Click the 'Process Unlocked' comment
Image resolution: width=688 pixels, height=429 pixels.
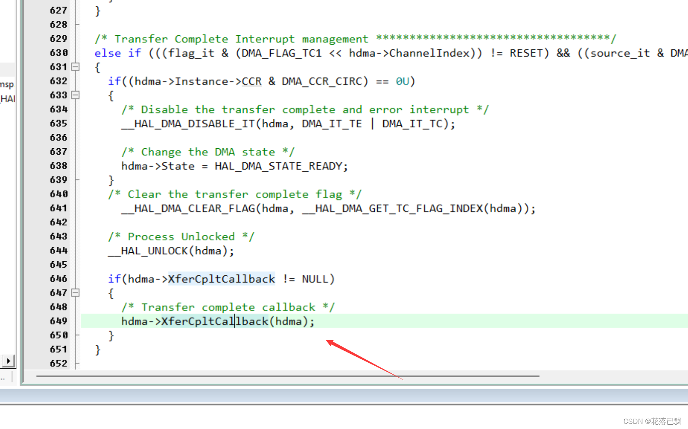pyautogui.click(x=181, y=237)
